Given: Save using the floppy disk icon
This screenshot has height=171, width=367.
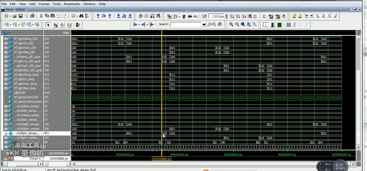Looking at the screenshot, I should pyautogui.click(x=21, y=16).
